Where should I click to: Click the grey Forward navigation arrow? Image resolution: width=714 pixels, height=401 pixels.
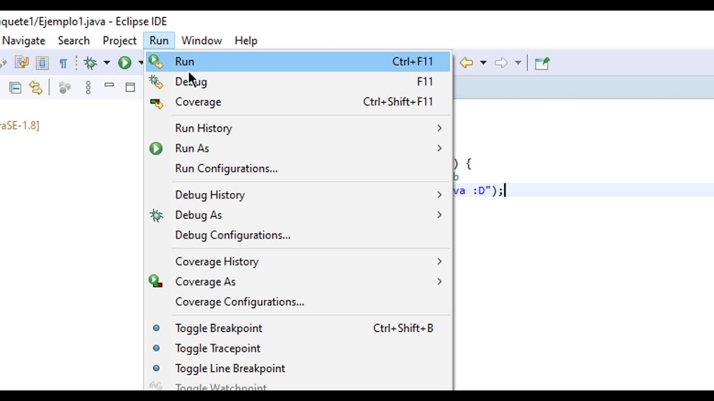pos(501,63)
